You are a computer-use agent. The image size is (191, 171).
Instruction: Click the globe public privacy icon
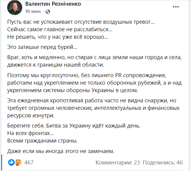pos(48,11)
